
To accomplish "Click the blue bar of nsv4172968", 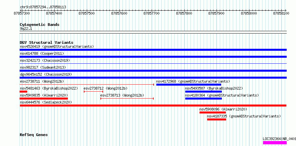I will 189,85.
